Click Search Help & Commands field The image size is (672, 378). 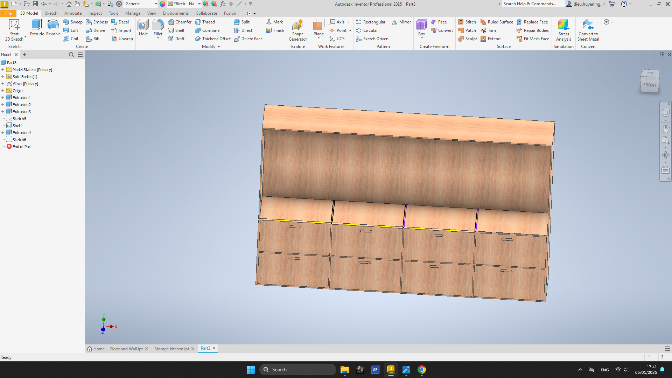click(x=533, y=4)
